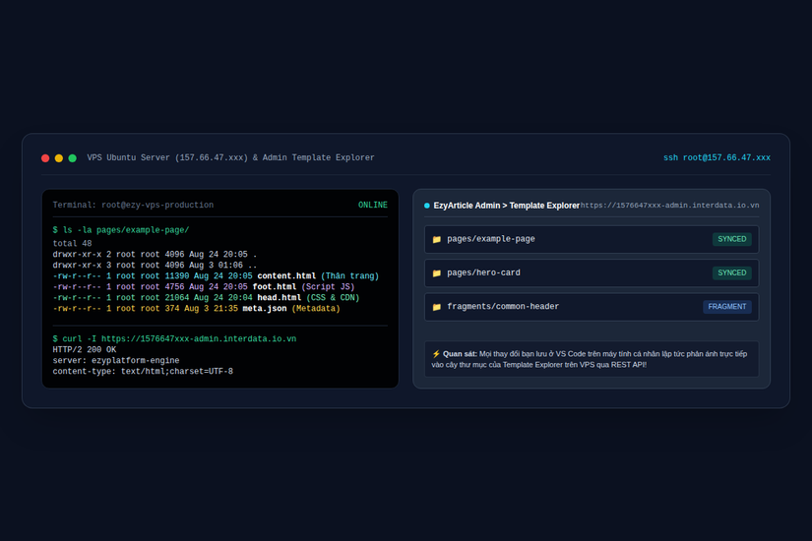Screen dimensions: 812x541
Task: Click the (Script JS) annotation
Action: (x=329, y=287)
